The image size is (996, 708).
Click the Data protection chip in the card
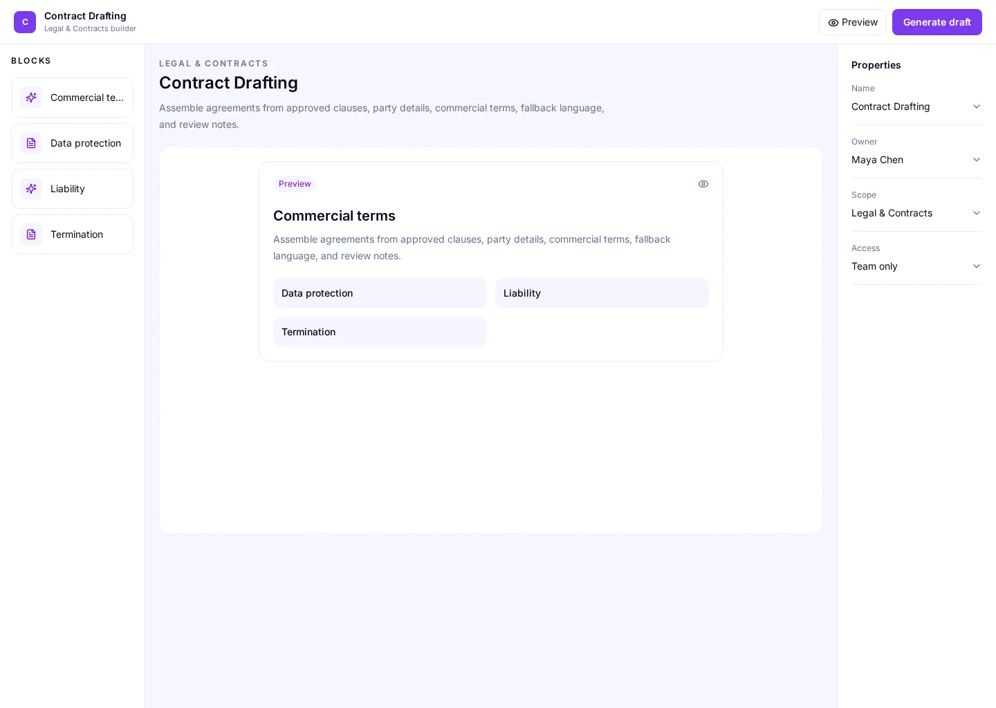point(380,293)
